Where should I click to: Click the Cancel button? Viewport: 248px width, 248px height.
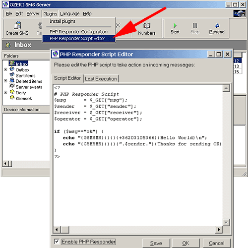coord(216,243)
